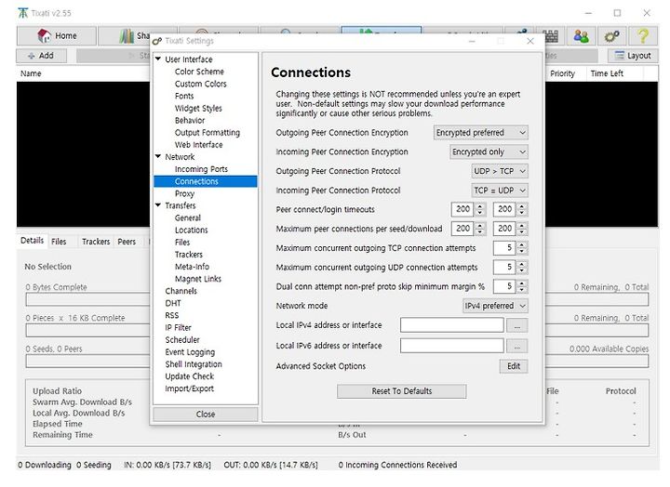Switch to Files tab in main window
This screenshot has height=487, width=670.
click(59, 242)
